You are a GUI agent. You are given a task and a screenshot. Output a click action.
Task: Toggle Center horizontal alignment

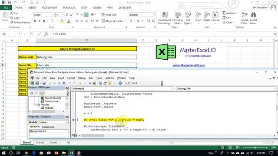coord(82,21)
